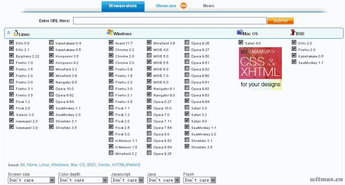Click the Windows column heading
The height and width of the screenshot is (185, 345).
pos(122,34)
